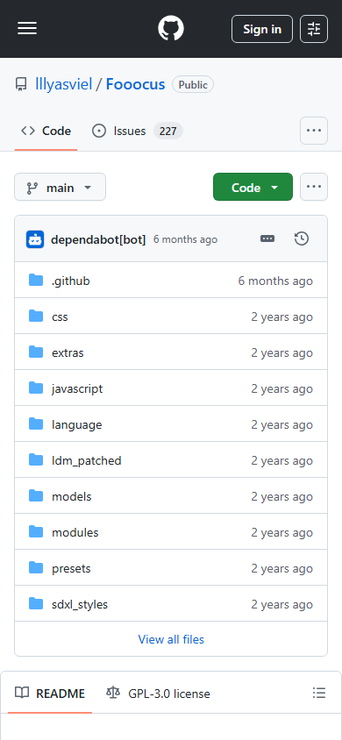Open the additional navigation options menu
This screenshot has width=342, height=740.
click(314, 131)
